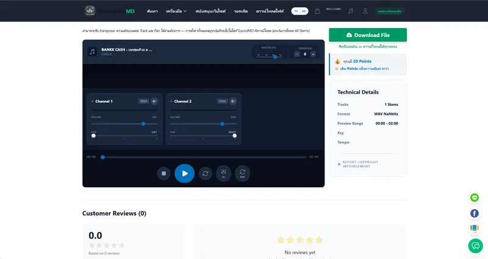The height and width of the screenshot is (259, 488).
Task: Toggle loop with the circular arrows button
Action: (x=206, y=173)
